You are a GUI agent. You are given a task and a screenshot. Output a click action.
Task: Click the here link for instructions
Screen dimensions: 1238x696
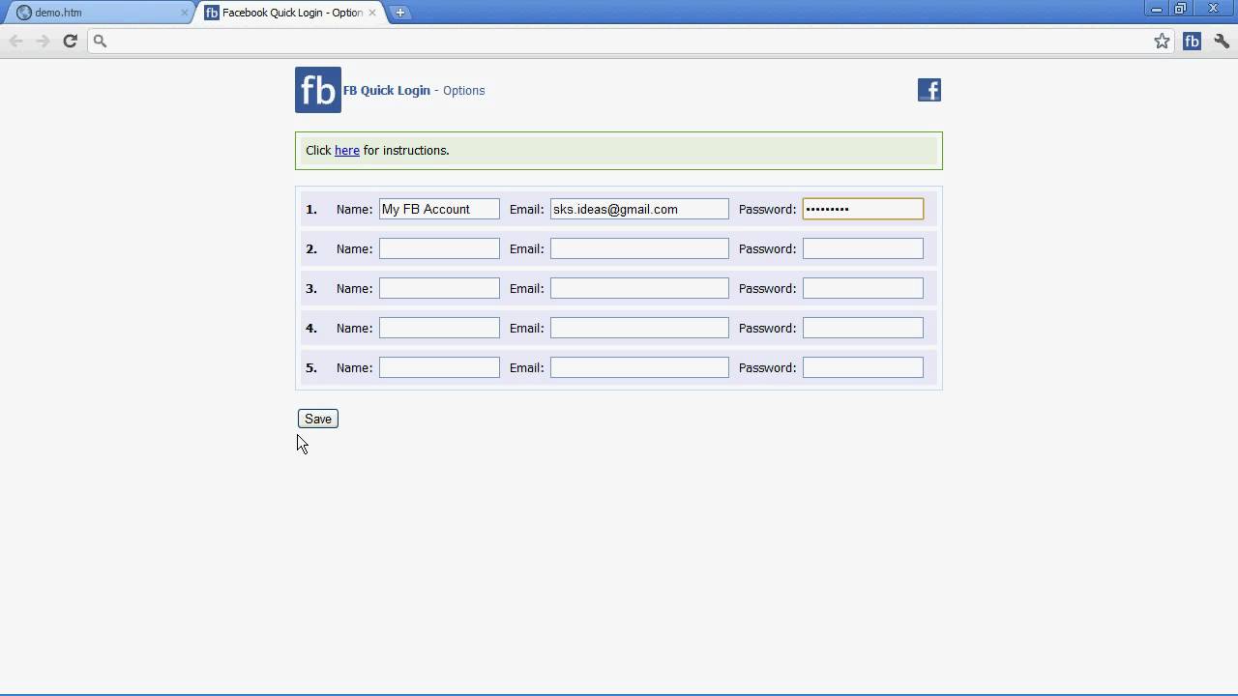(346, 150)
